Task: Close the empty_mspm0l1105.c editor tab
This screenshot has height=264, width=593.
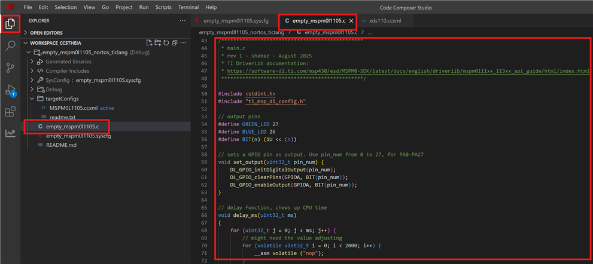Action: point(351,21)
